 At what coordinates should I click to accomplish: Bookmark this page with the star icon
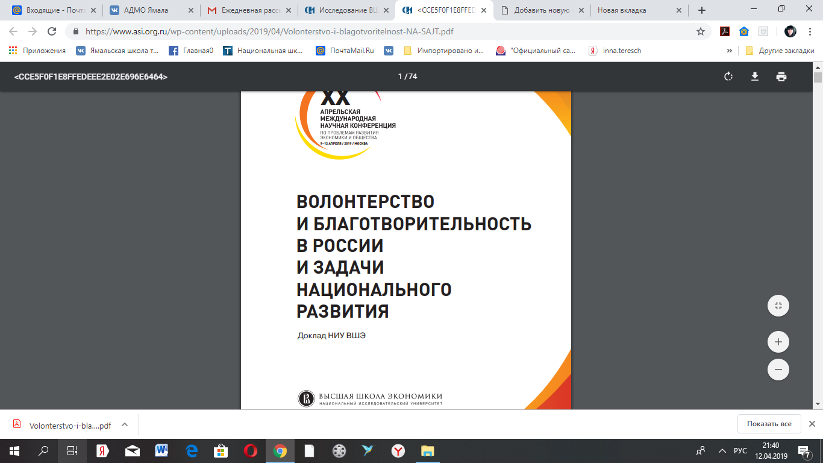point(701,31)
